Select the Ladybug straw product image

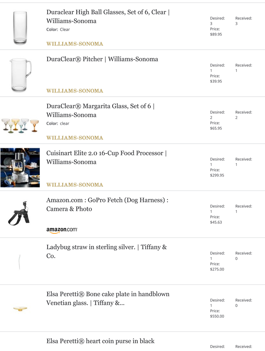coord(20,262)
